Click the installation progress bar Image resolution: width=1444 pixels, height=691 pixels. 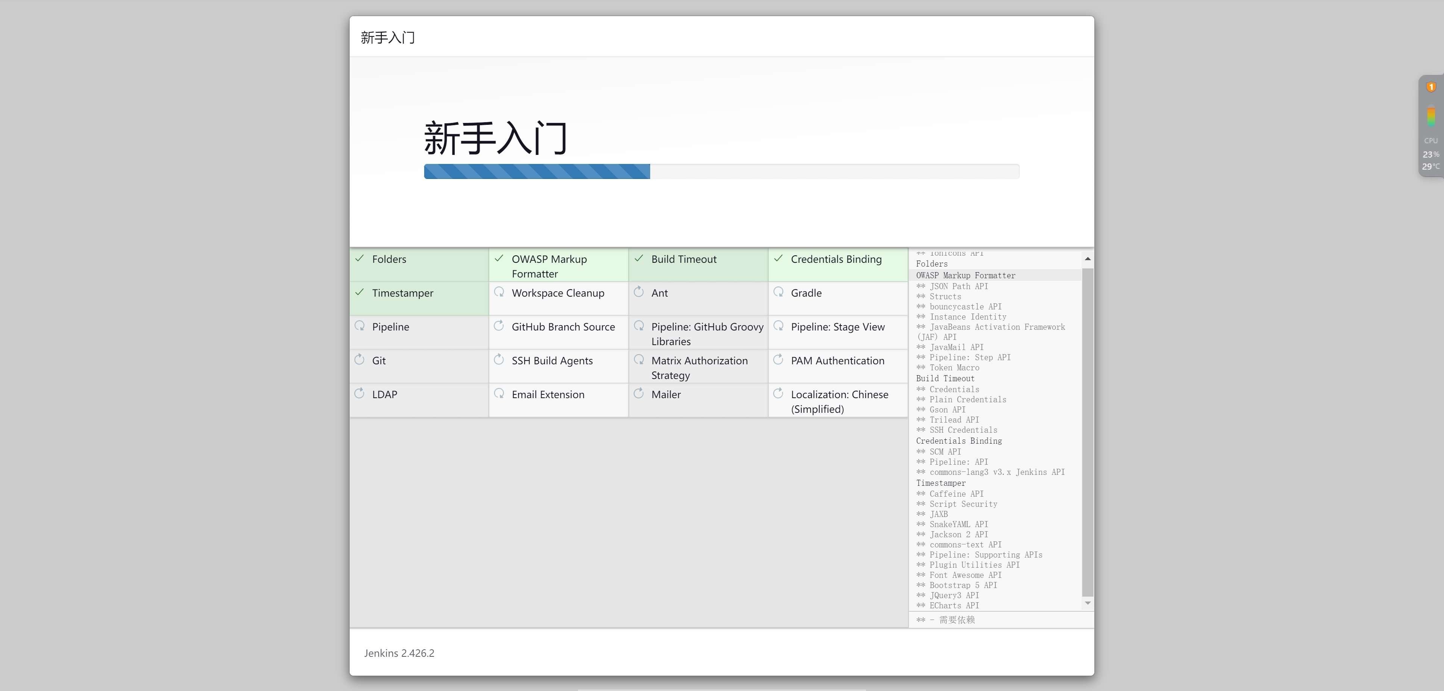point(722,171)
